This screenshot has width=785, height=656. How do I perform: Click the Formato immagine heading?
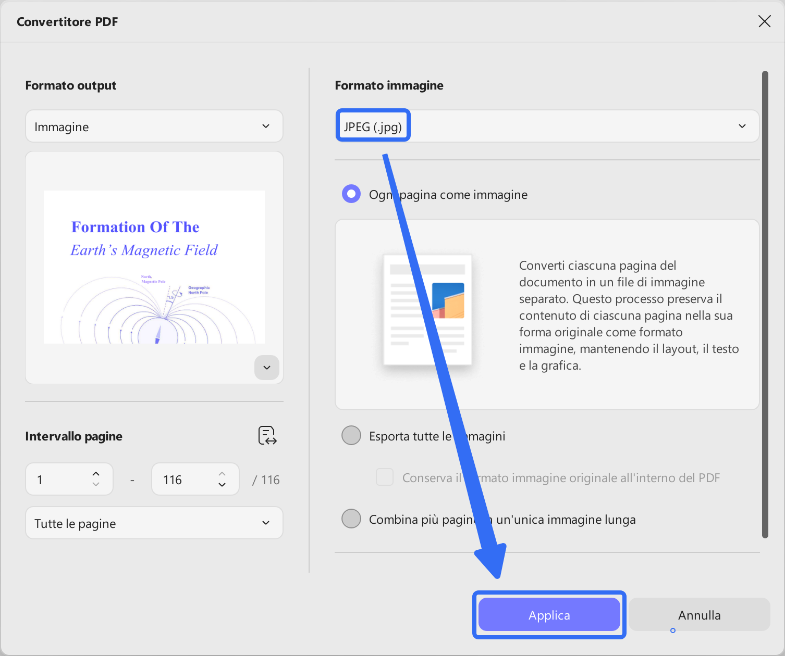click(x=389, y=85)
